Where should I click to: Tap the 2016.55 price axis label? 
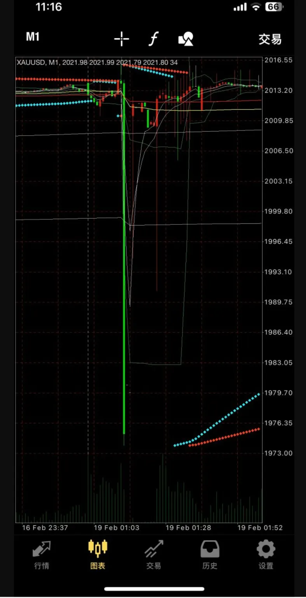278,60
